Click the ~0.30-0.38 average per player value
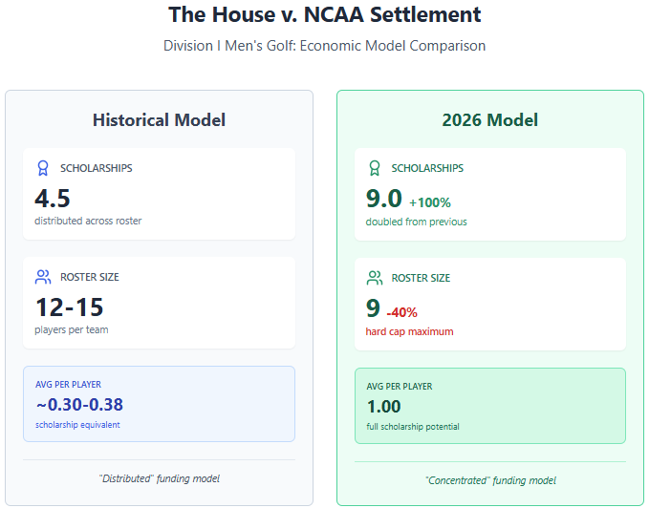649x508 pixels. [x=79, y=404]
